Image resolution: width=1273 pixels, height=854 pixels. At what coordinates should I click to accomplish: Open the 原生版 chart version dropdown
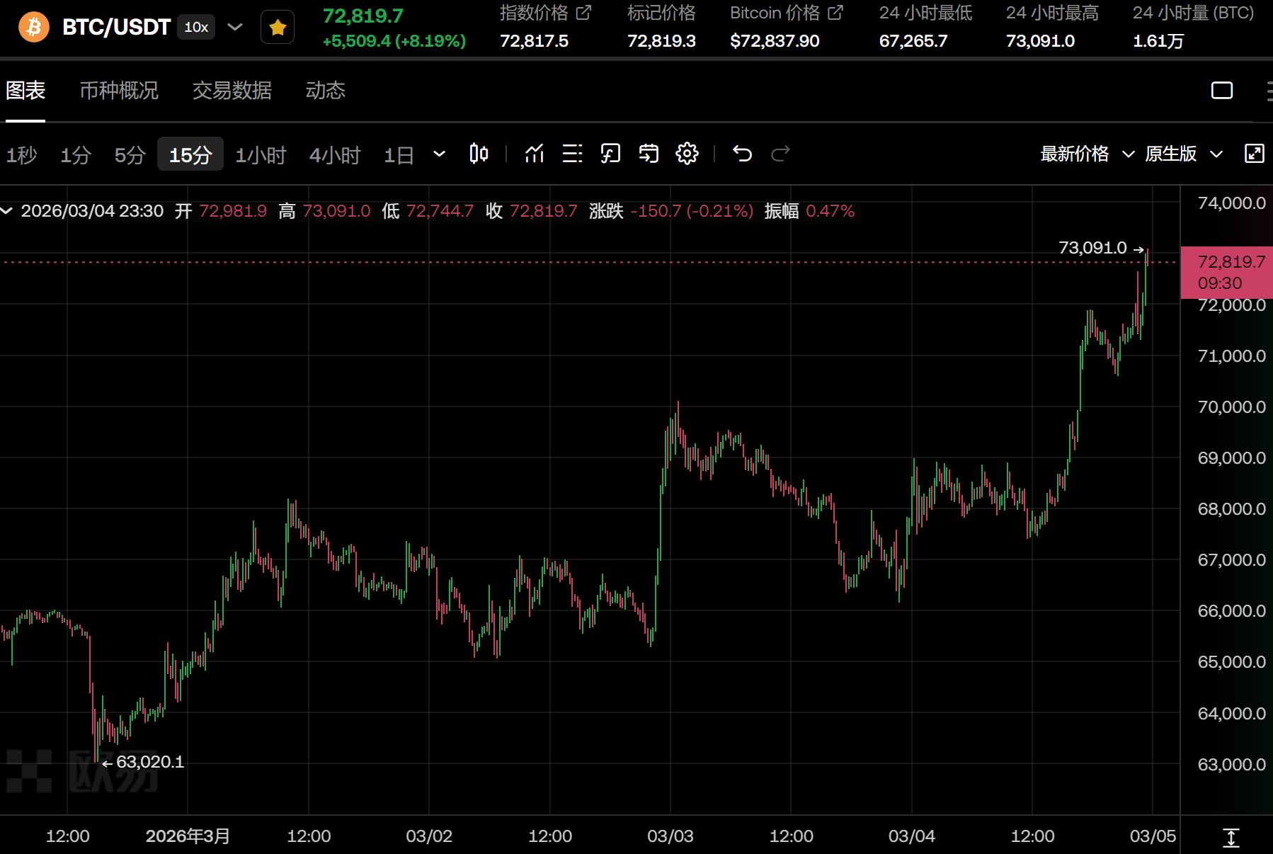(x=1183, y=154)
